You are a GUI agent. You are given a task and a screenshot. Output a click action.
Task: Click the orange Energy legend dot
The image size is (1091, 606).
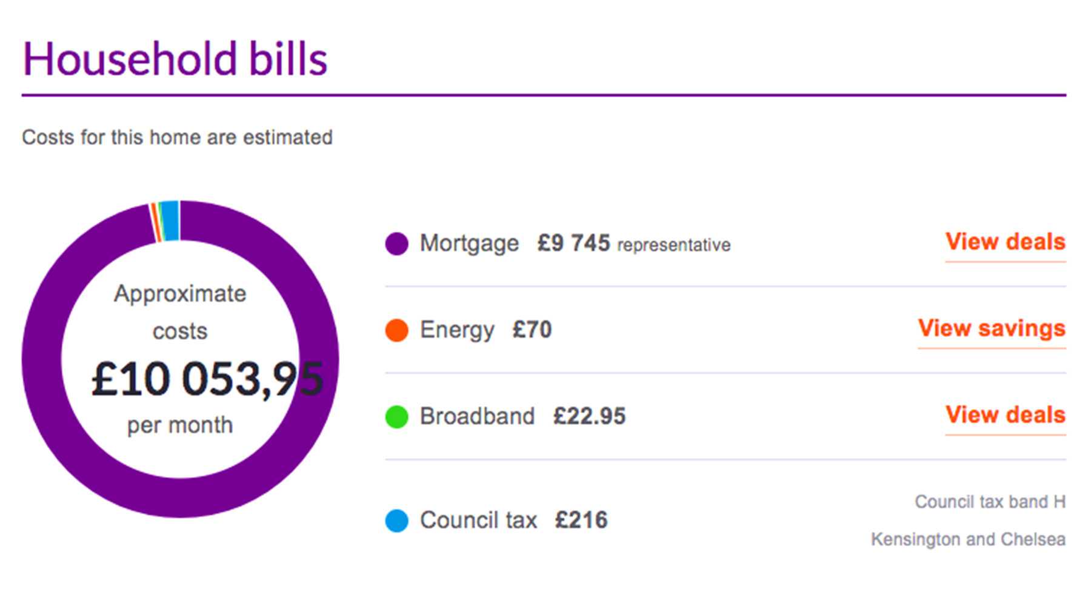[x=396, y=330]
